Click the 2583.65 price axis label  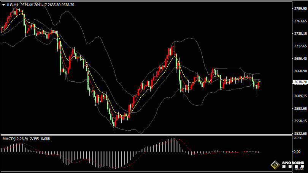pyautogui.click(x=300, y=108)
